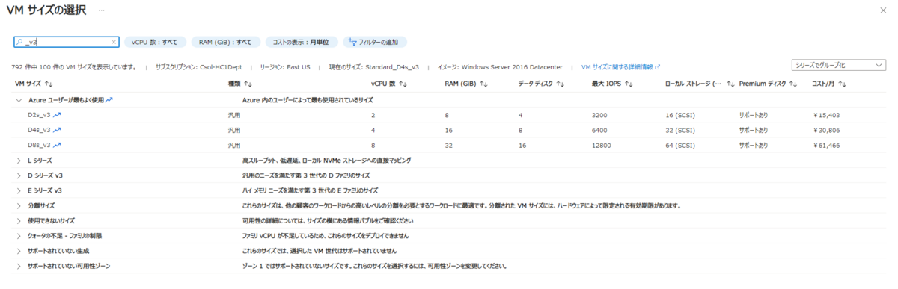Open the vCPU 数 : すべて filter

point(154,43)
